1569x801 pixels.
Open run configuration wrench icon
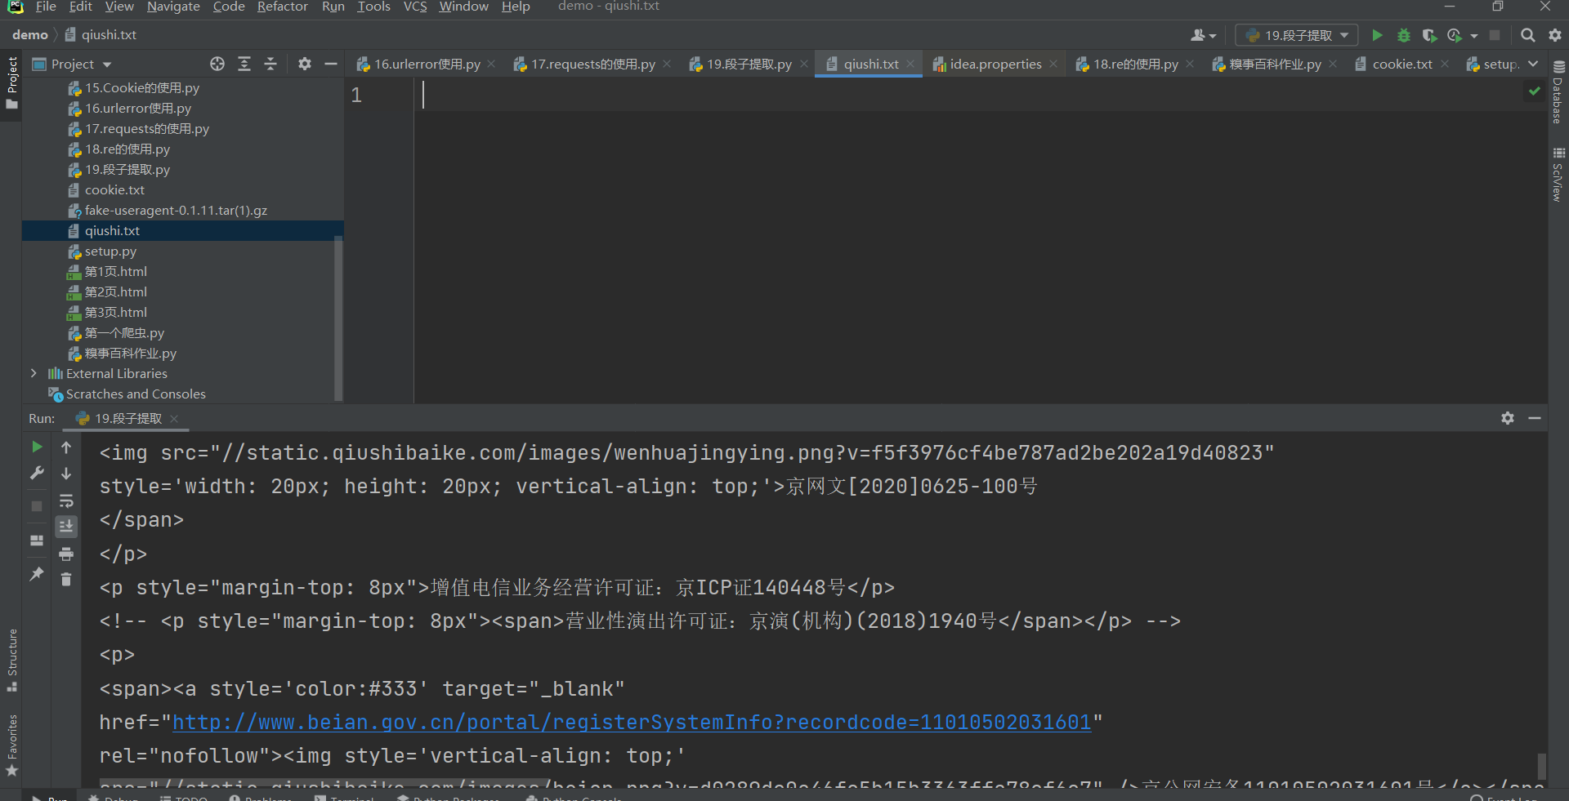[x=37, y=473]
